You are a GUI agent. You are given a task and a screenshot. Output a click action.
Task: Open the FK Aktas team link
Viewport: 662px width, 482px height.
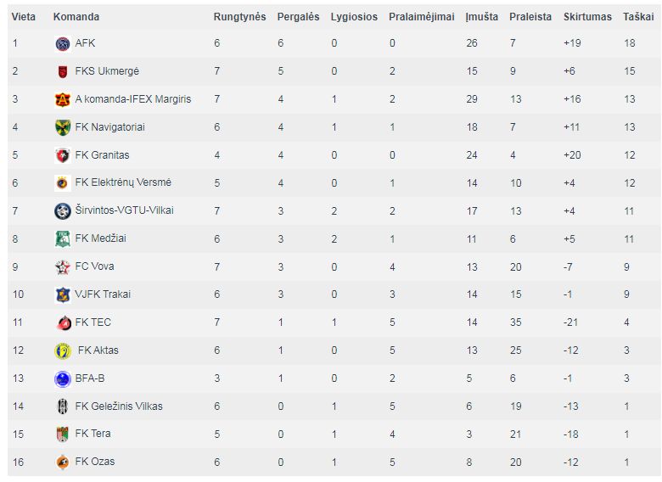click(x=98, y=350)
